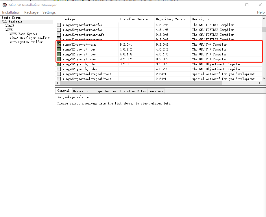The height and width of the screenshot is (217, 266).
Task: Mark checkbox for mingw32-gcc-objc-dev
Action: click(59, 69)
